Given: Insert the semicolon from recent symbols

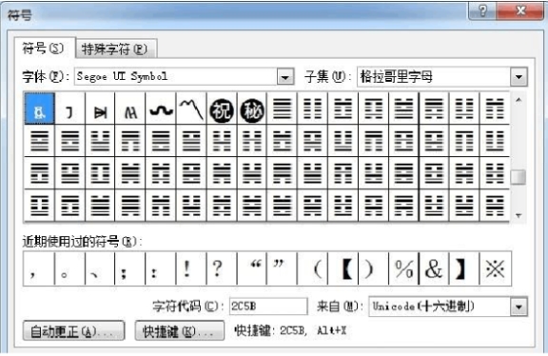Looking at the screenshot, I should point(130,268).
